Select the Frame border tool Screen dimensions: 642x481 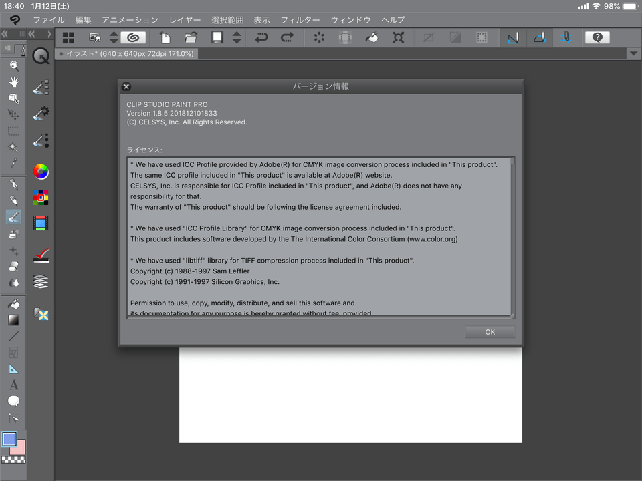point(14,353)
